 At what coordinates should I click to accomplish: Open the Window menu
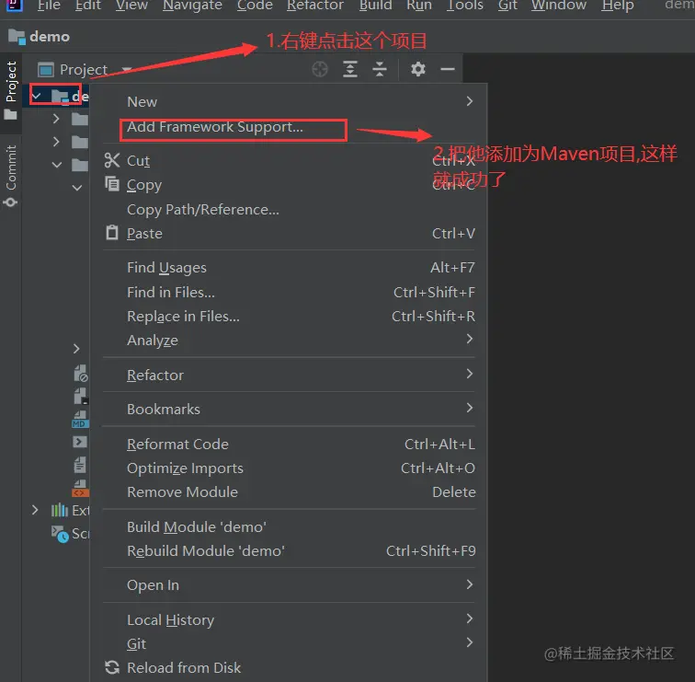(x=559, y=6)
